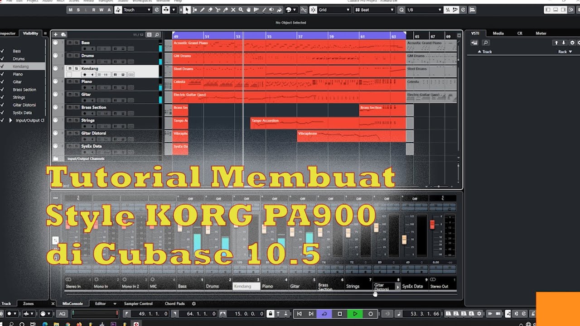The width and height of the screenshot is (580, 326).
Task: Solo the Kendang track
Action: point(76,68)
